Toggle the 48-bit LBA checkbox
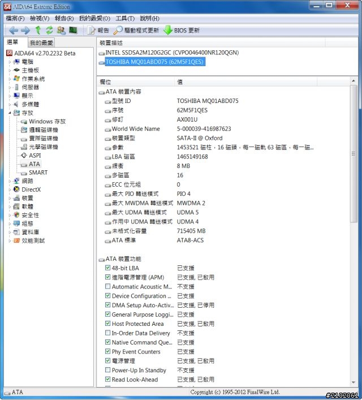Screen dimensions: 362x400 (107, 268)
